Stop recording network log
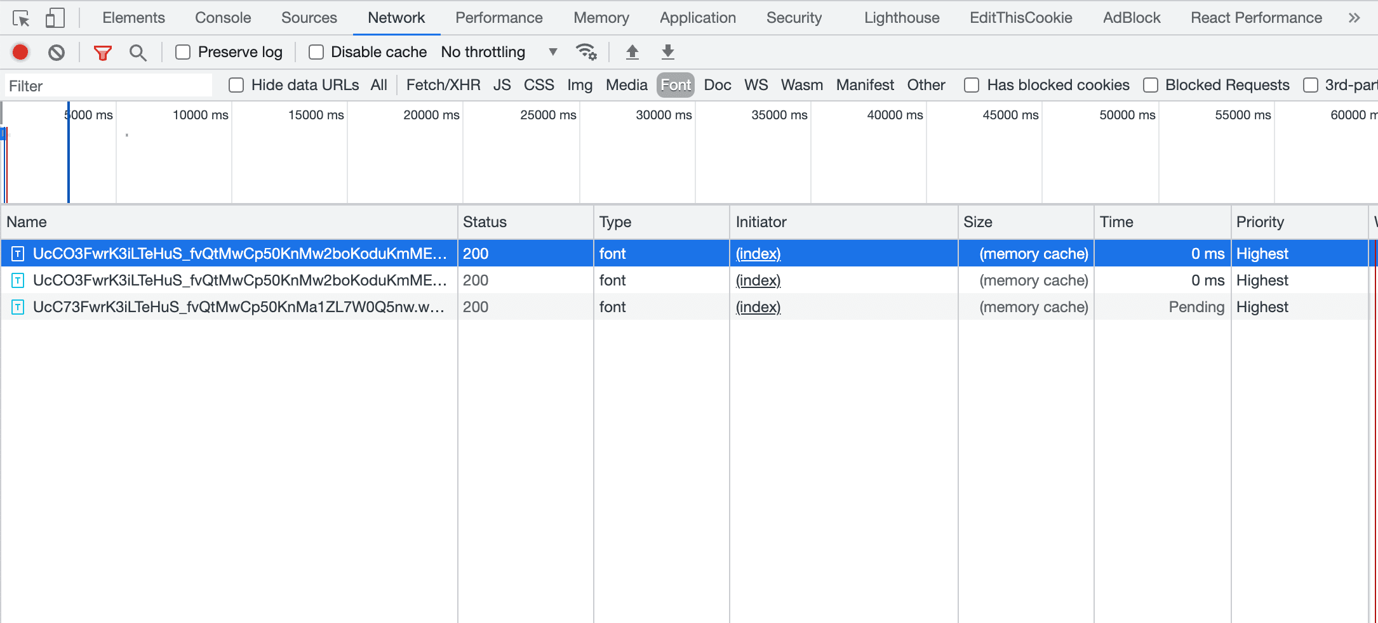1378x623 pixels. click(x=20, y=52)
